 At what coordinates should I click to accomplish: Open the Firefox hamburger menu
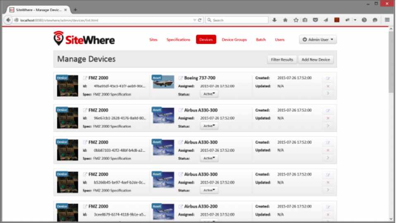tap(387, 20)
